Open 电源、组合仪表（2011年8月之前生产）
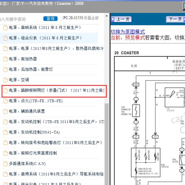This screenshot has width=185, height=185. pos(46,38)
